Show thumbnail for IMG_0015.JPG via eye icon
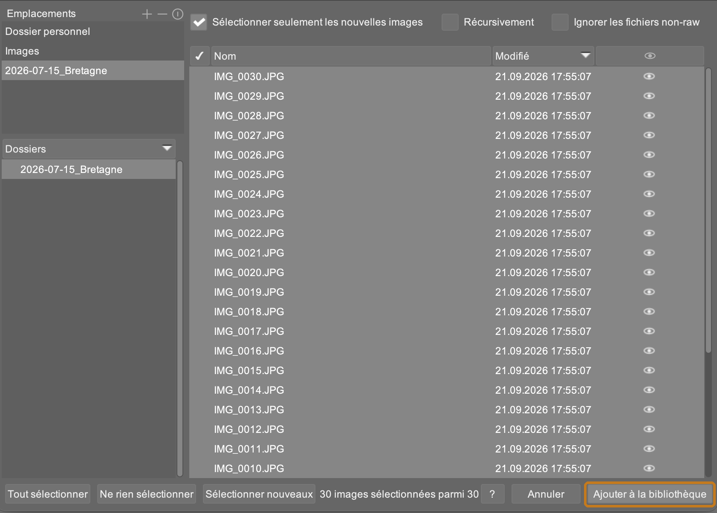 point(649,370)
